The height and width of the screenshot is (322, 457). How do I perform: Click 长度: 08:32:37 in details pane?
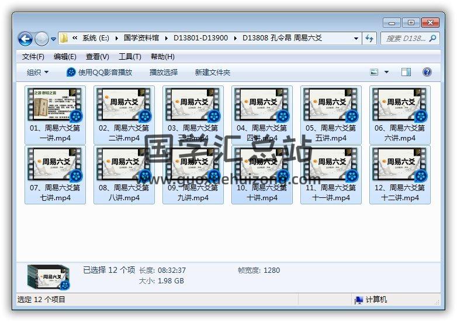pos(162,270)
